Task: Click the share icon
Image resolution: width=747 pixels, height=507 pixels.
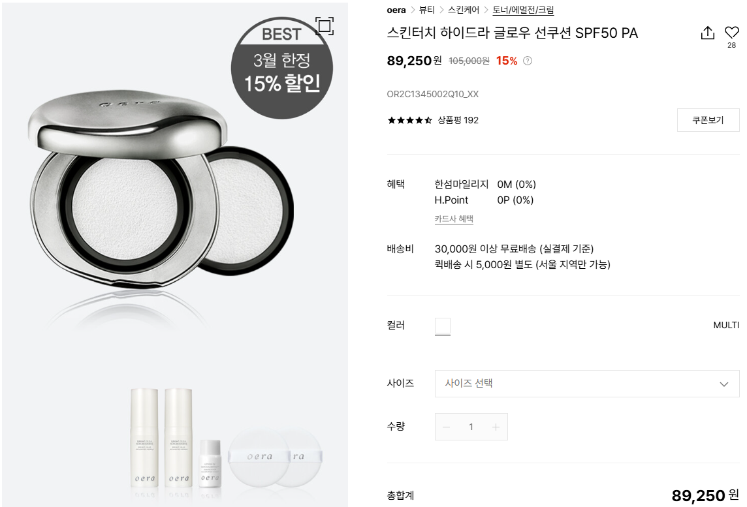Action: tap(707, 33)
